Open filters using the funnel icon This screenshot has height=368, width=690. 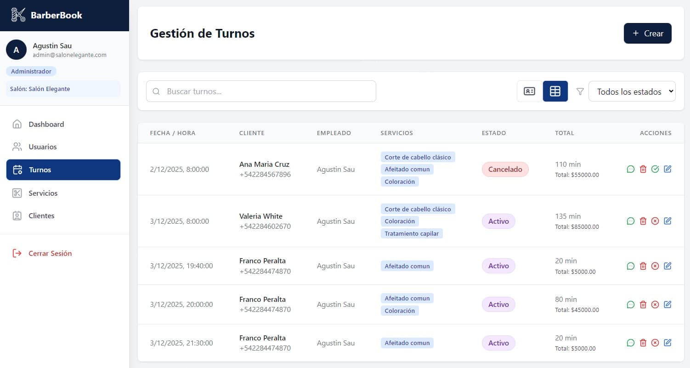[580, 91]
